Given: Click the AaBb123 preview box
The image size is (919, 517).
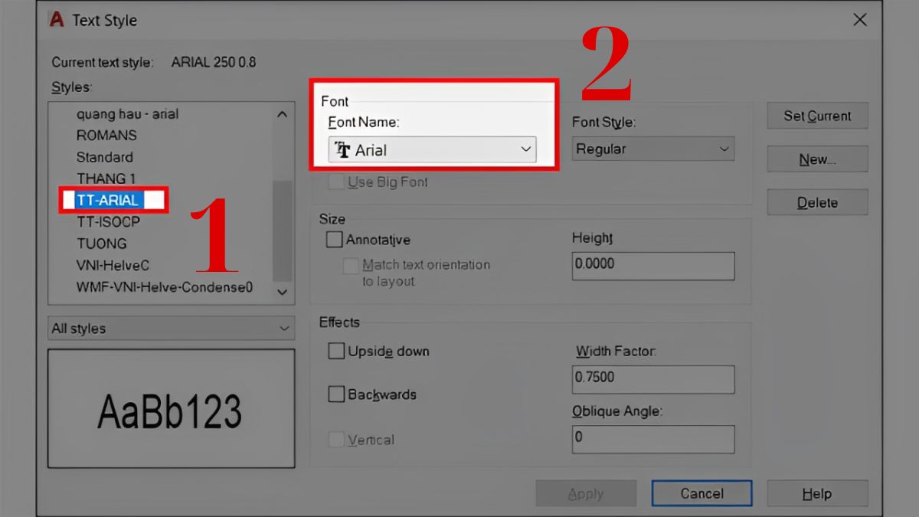Looking at the screenshot, I should (x=172, y=408).
